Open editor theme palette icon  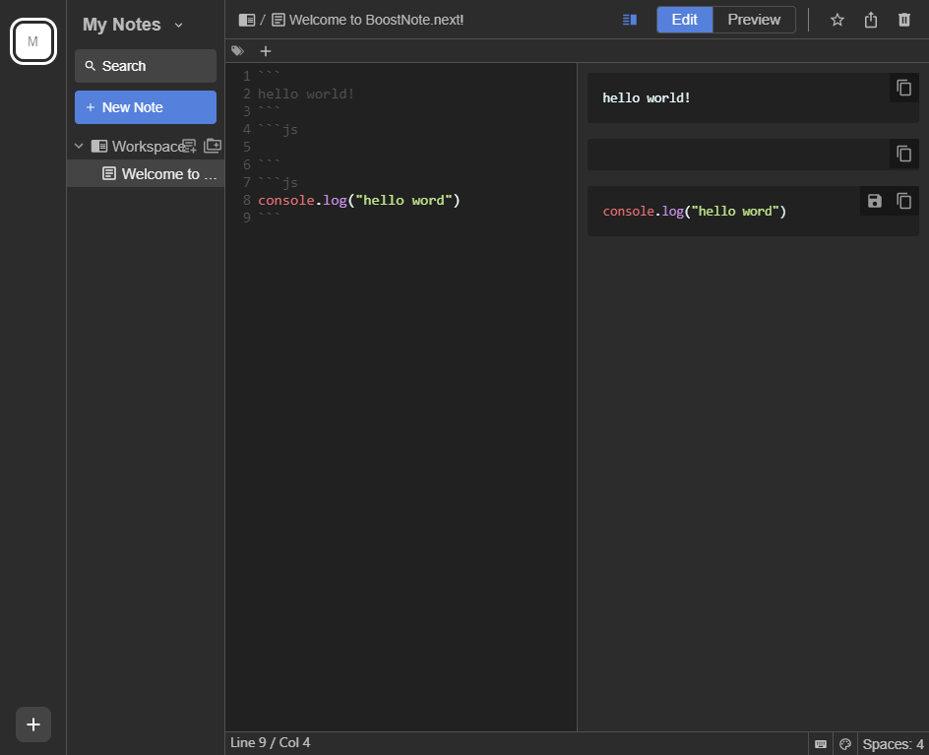point(845,744)
